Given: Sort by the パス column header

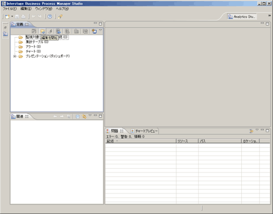Looking at the screenshot, I should pos(220,141).
